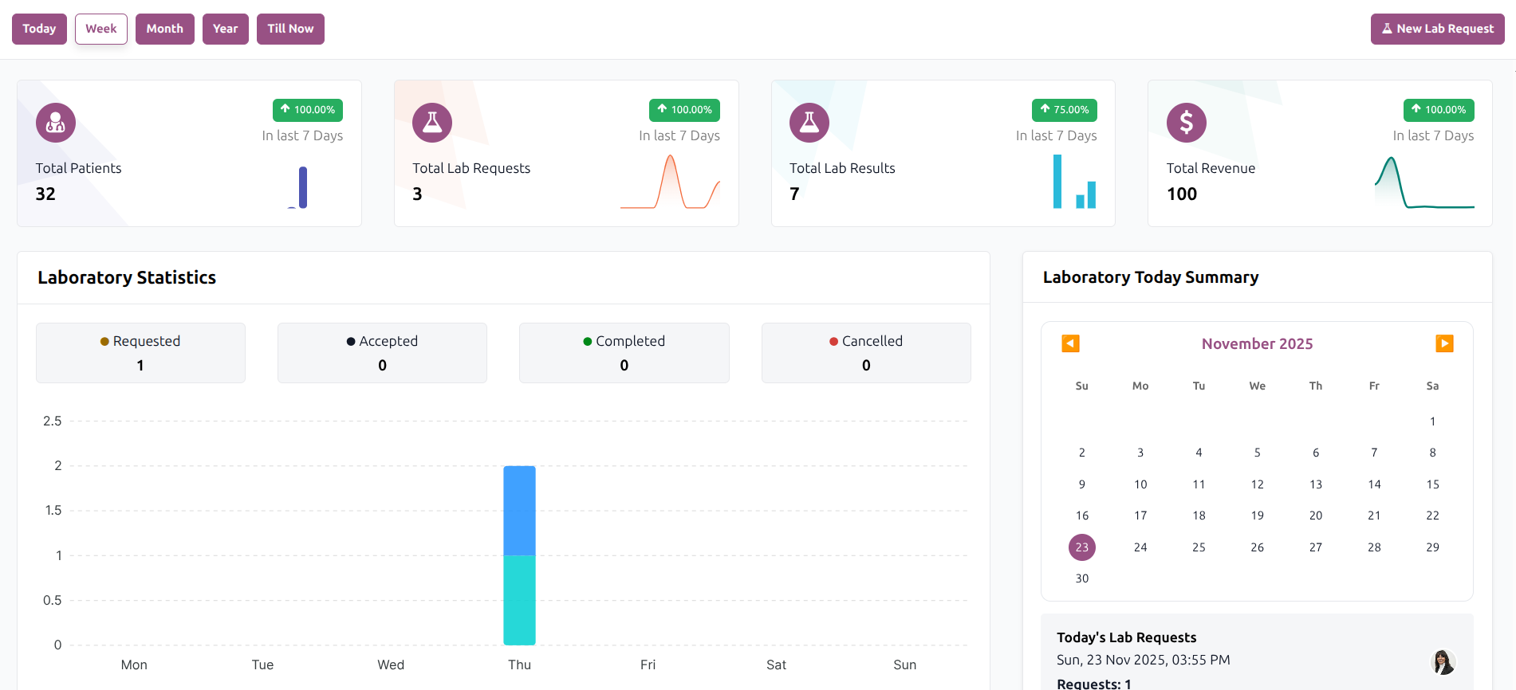
Task: Select November 23 in the calendar
Action: [x=1081, y=547]
